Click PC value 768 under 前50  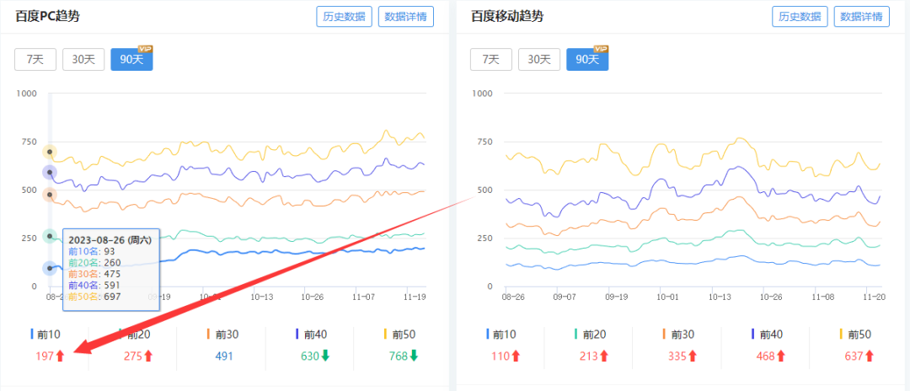click(x=399, y=356)
